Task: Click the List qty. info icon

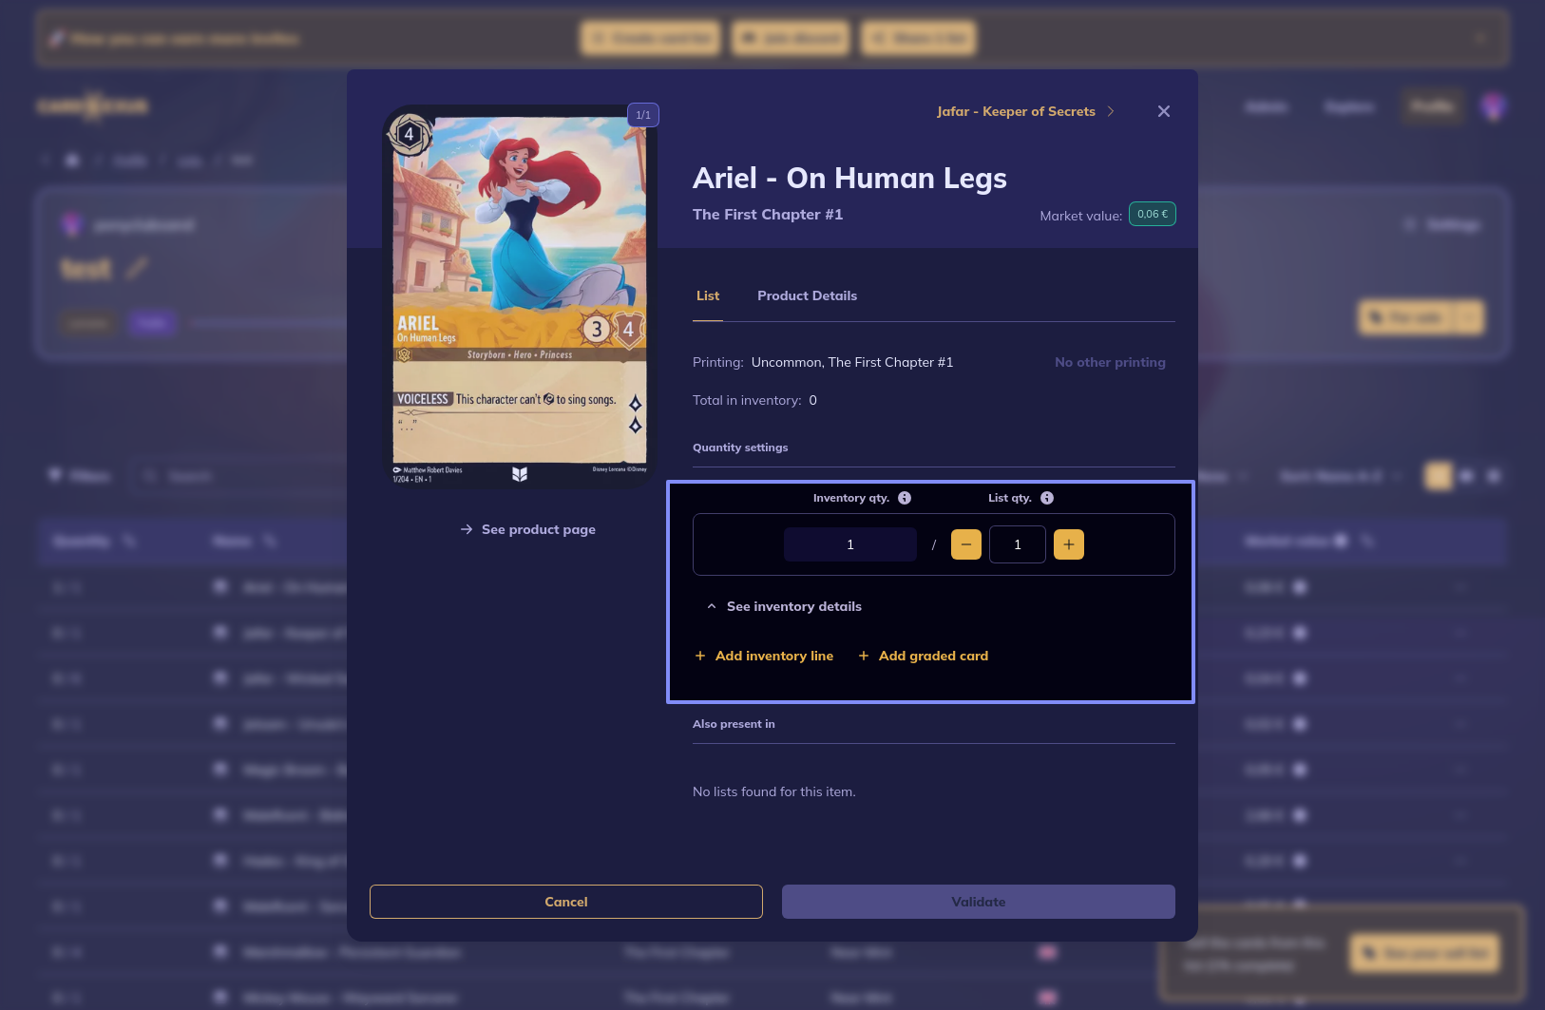Action: pos(1046,498)
